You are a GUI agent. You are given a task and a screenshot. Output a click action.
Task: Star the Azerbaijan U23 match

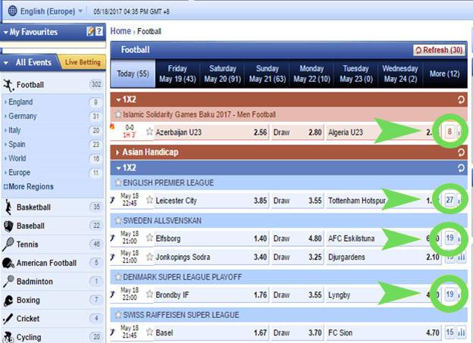tap(149, 132)
